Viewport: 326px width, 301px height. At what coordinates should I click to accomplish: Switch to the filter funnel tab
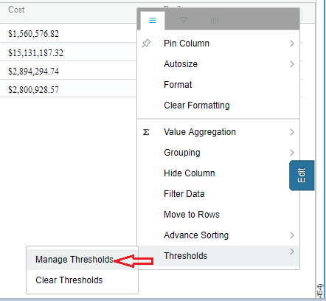pos(184,20)
